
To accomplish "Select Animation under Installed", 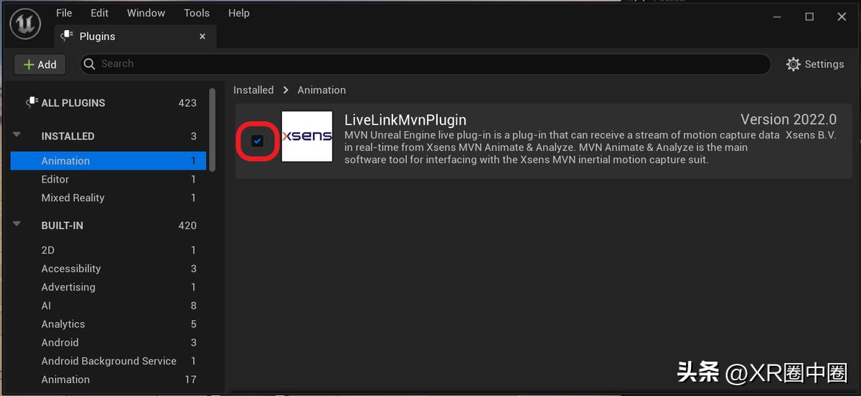I will tap(108, 161).
